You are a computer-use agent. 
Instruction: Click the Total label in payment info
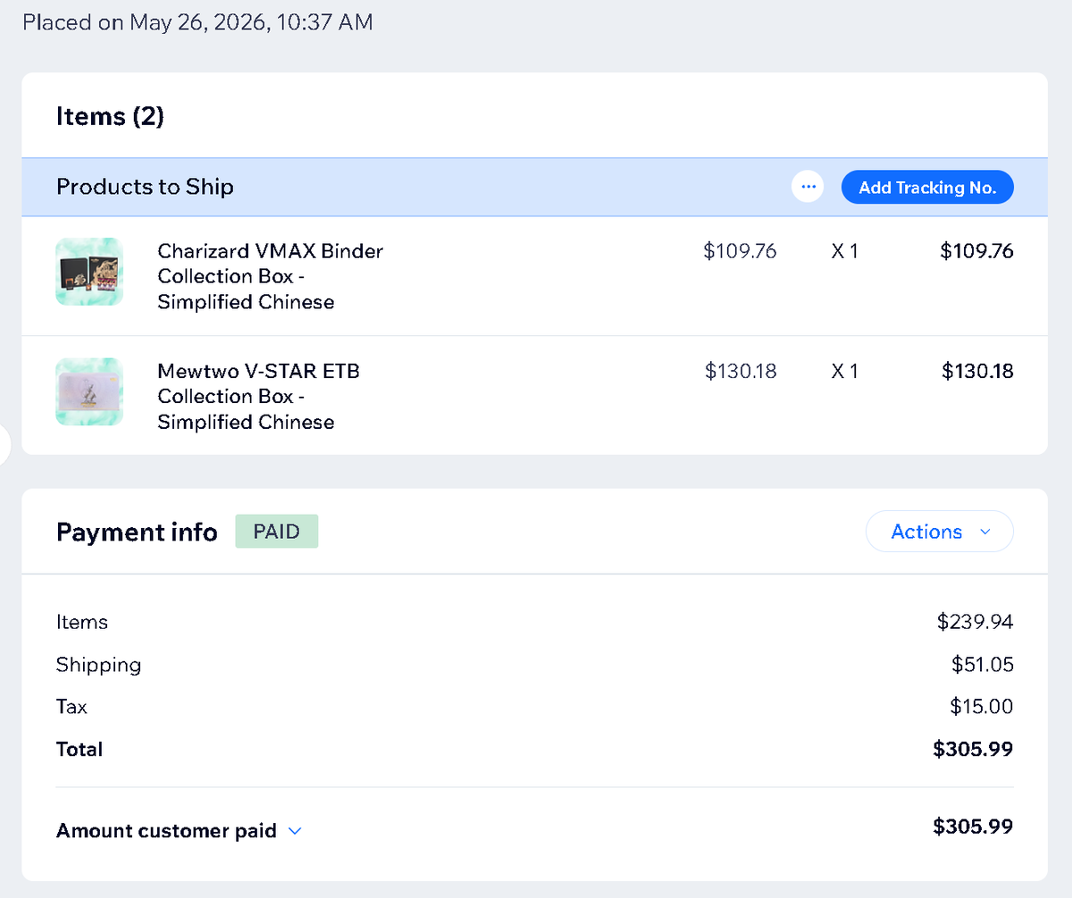coord(80,749)
